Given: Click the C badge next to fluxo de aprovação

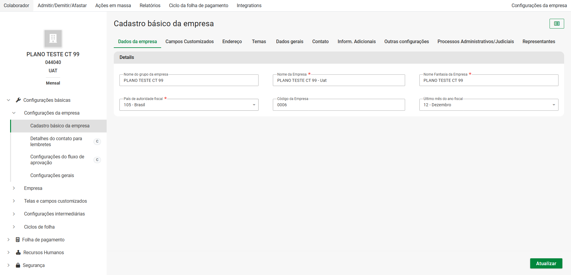Looking at the screenshot, I should click(97, 160).
